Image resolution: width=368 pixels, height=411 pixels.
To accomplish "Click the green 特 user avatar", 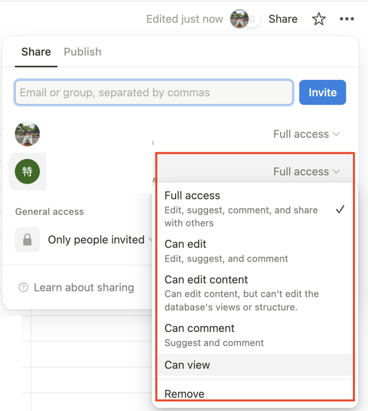I will tap(27, 171).
